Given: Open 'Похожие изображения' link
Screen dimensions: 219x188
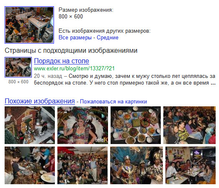Looking at the screenshot, I should (x=40, y=101).
